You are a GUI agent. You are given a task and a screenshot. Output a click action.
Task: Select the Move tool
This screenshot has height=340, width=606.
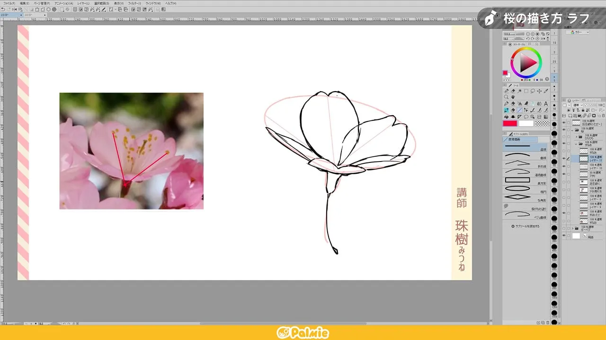tap(539, 91)
